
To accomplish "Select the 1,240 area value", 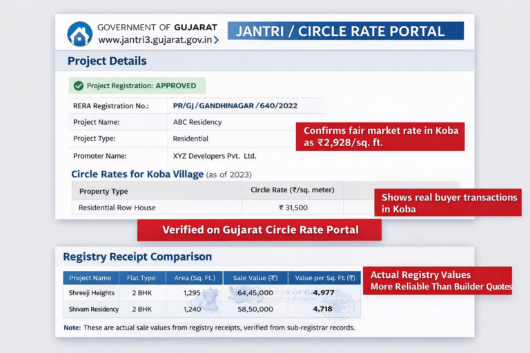I will pyautogui.click(x=192, y=309).
